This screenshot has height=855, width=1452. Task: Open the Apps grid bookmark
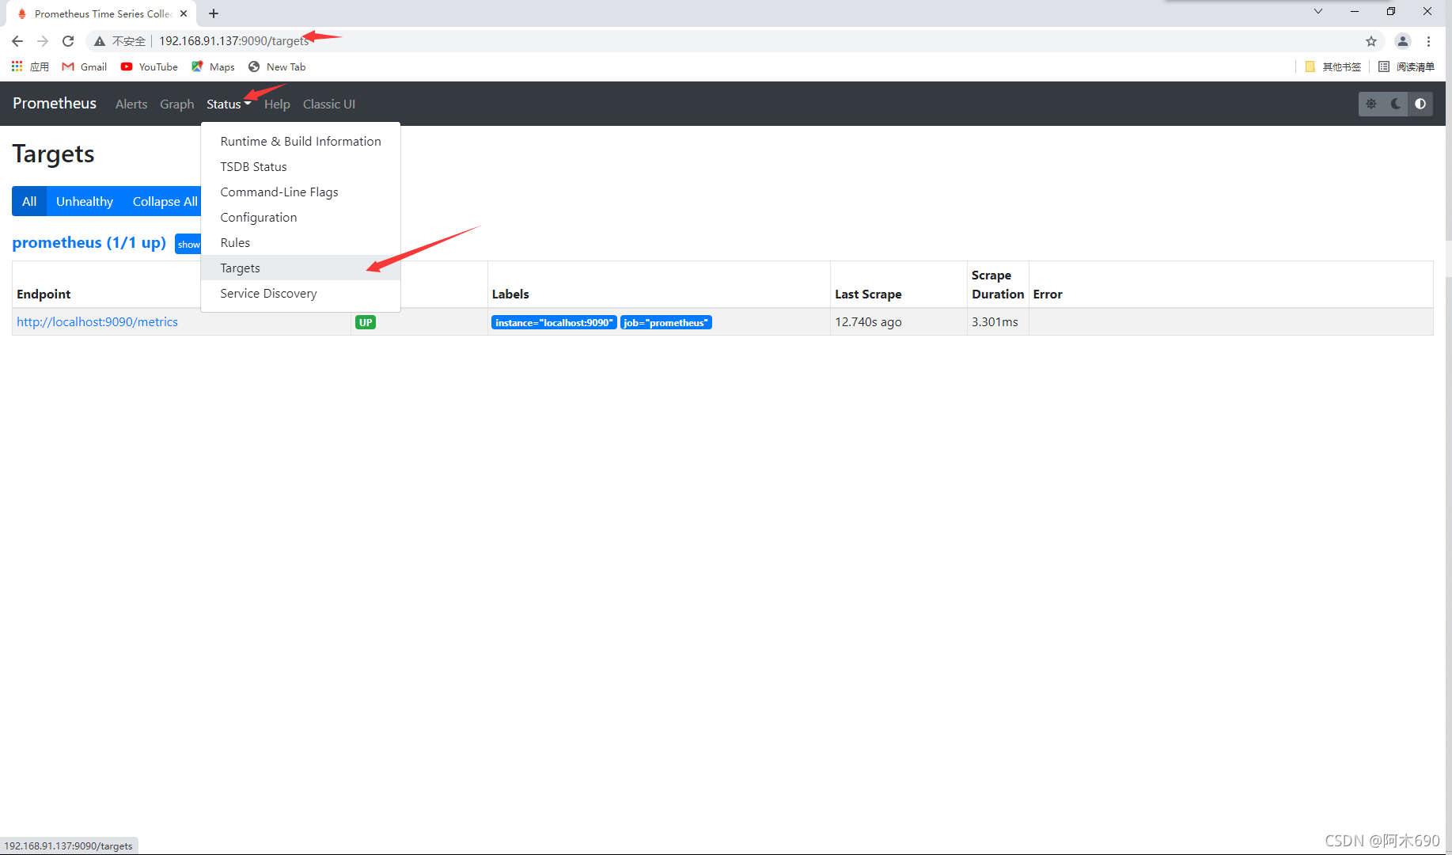click(x=30, y=66)
